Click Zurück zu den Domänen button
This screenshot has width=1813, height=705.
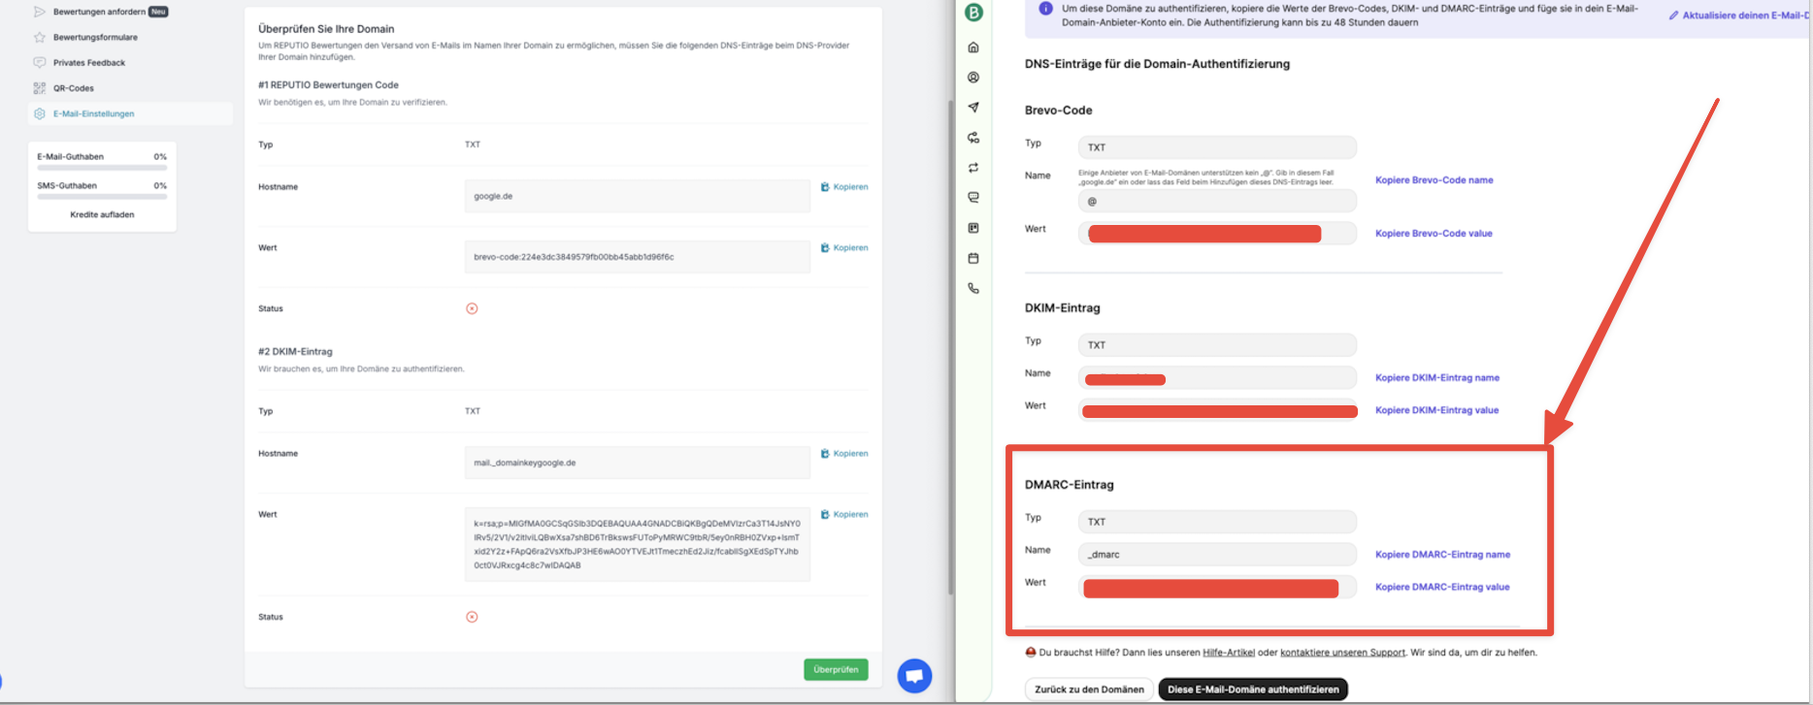click(1088, 689)
